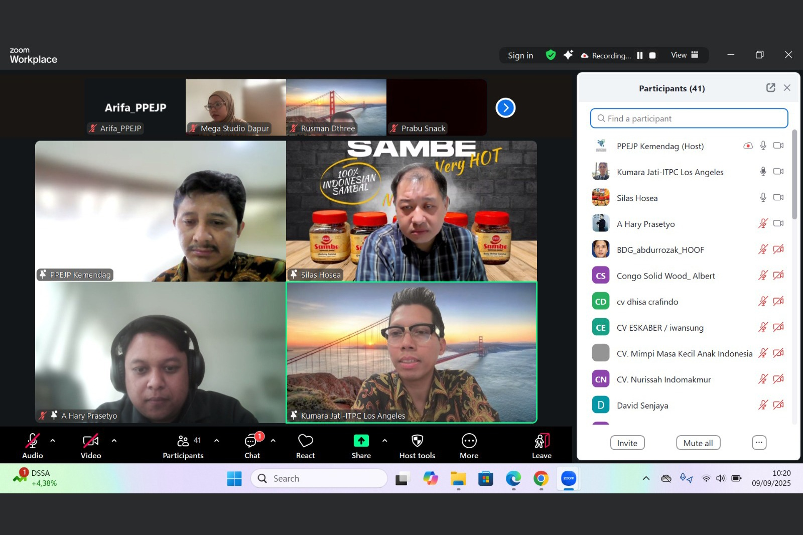This screenshot has width=803, height=535.
Task: Click camera icon for A Hary Prasetyo
Action: coord(778,223)
